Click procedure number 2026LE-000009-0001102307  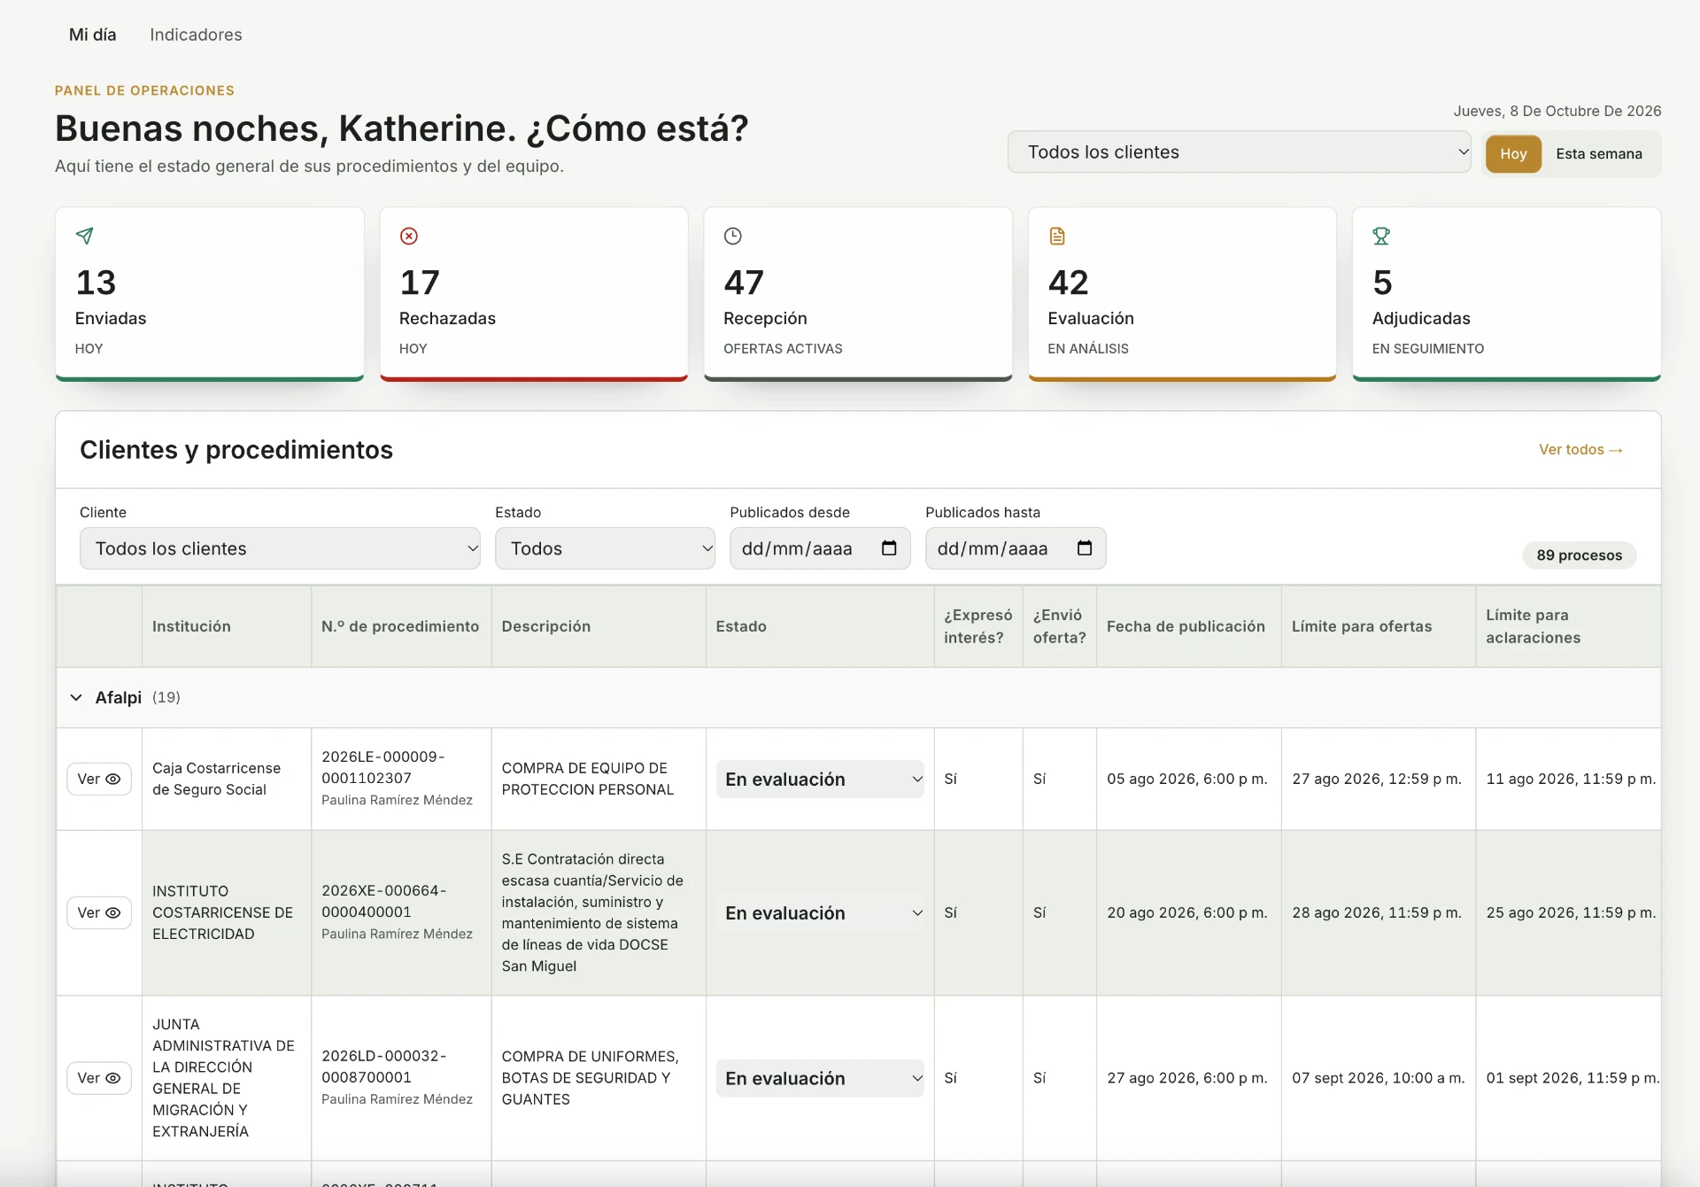click(x=383, y=767)
